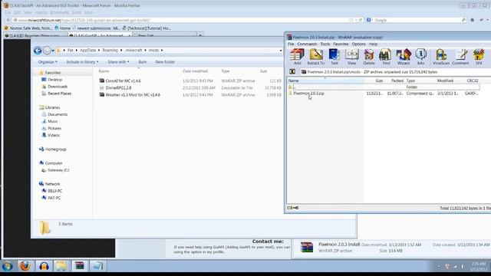Click the Roaming breadcrumb segment
Viewport: 491px width, 276px height.
110,50
